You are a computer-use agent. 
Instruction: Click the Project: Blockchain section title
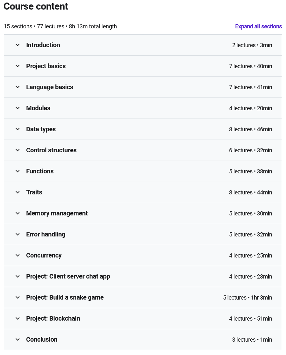[x=53, y=319]
